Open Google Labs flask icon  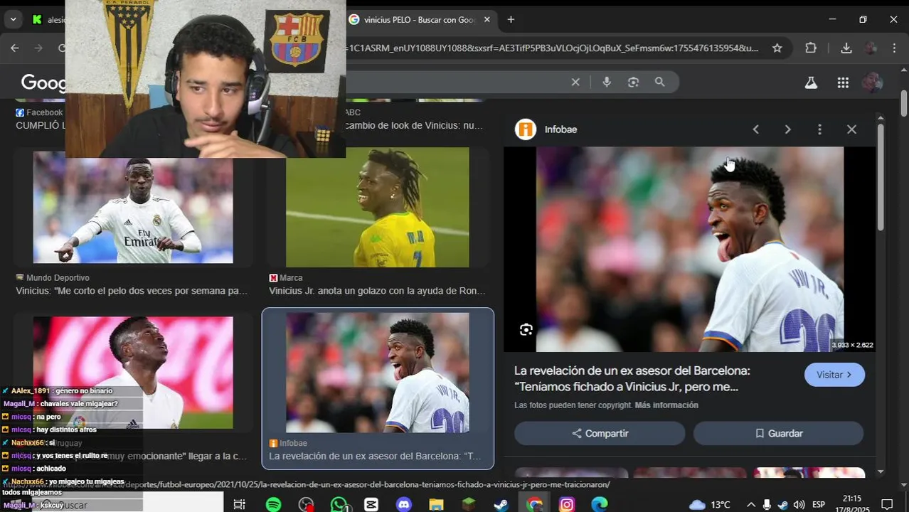[x=811, y=82]
